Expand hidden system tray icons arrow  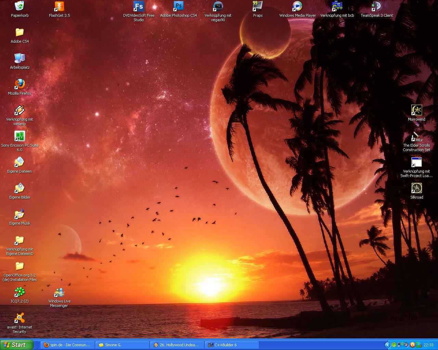pyautogui.click(x=387, y=345)
